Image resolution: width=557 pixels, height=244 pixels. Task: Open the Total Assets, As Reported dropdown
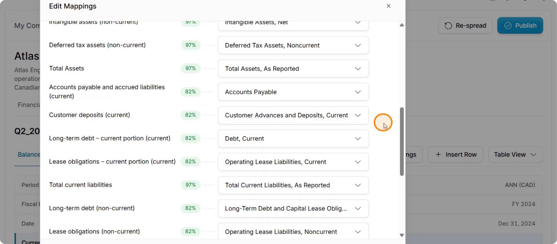pos(293,68)
